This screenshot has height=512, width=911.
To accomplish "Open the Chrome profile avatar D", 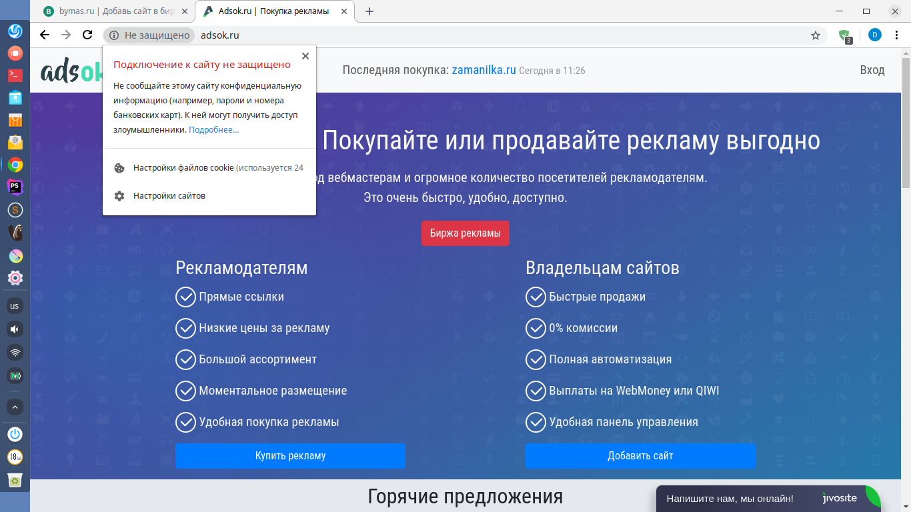I will tap(874, 35).
